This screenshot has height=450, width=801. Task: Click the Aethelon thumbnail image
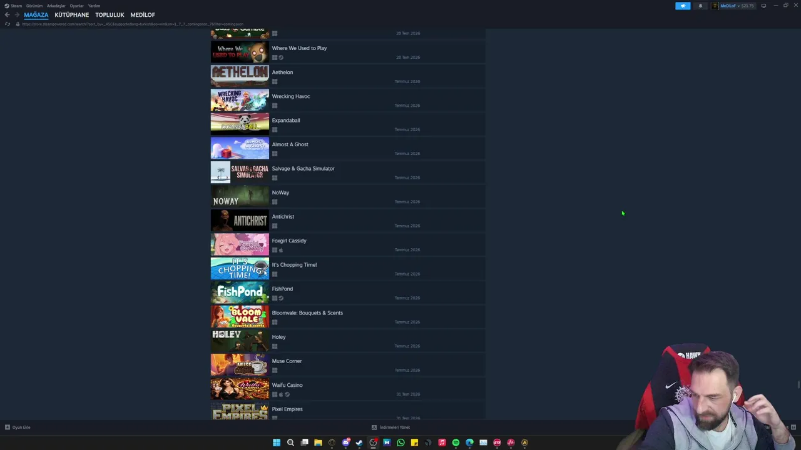(240, 76)
